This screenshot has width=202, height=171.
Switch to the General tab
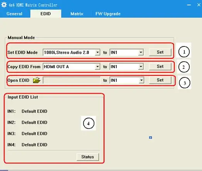[14, 14]
